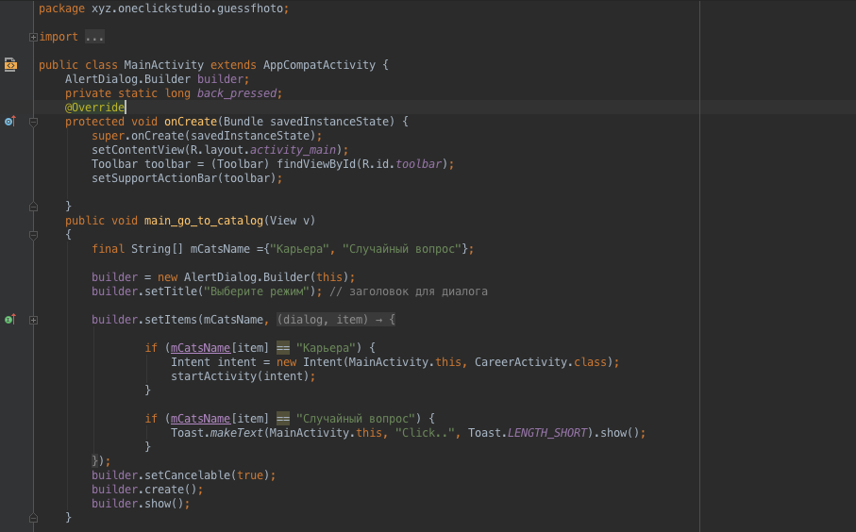Click the setTitle method call
856x532 pixels.
(x=171, y=291)
